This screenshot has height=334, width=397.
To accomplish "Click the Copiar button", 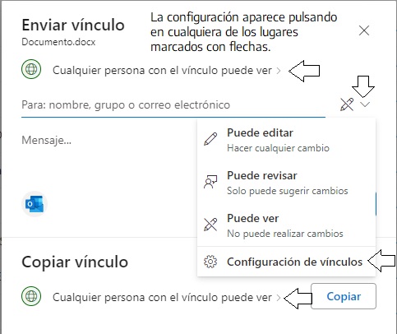I will tap(344, 296).
